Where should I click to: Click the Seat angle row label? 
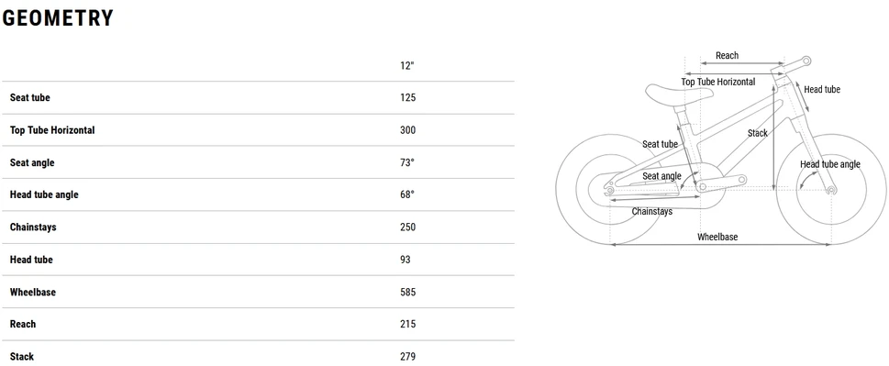(32, 162)
